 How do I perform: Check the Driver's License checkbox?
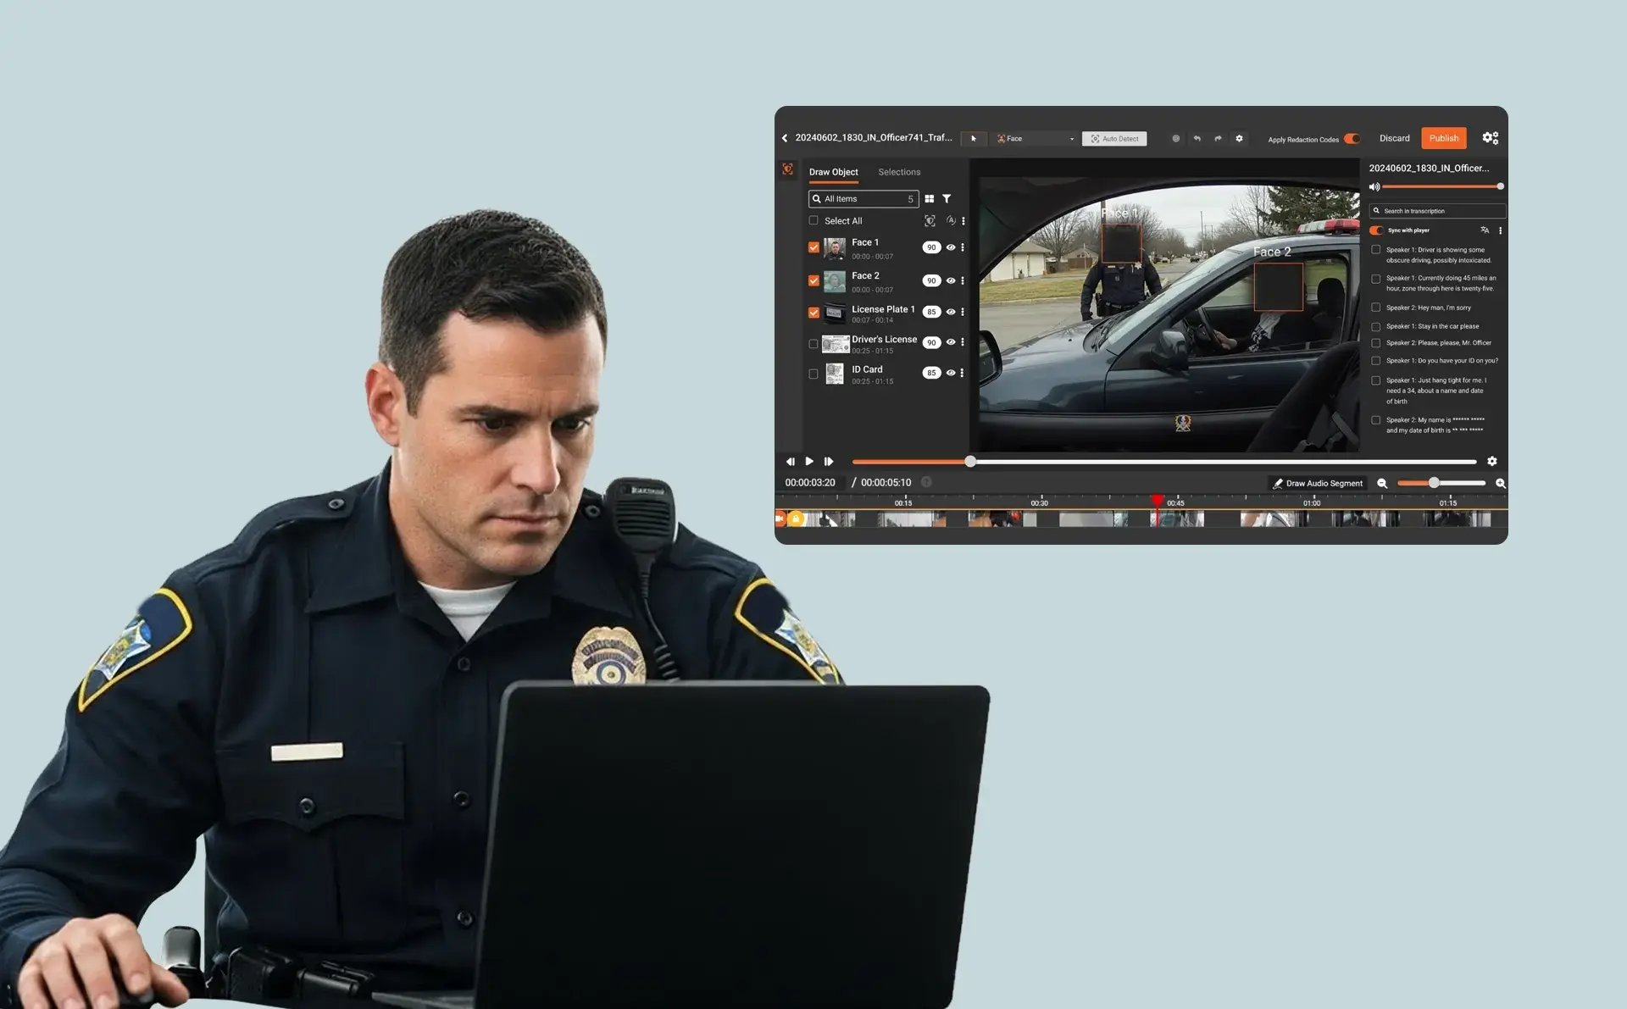point(813,344)
